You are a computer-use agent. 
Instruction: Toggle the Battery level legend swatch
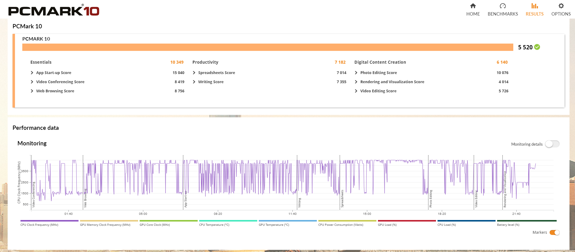(527, 221)
